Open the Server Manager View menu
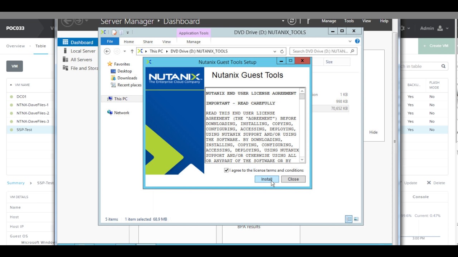This screenshot has height=257, width=458. pos(366,21)
